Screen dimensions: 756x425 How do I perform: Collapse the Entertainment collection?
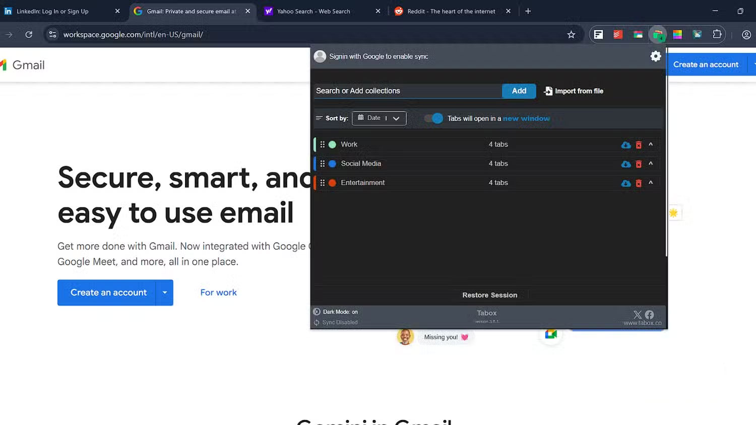(x=651, y=183)
